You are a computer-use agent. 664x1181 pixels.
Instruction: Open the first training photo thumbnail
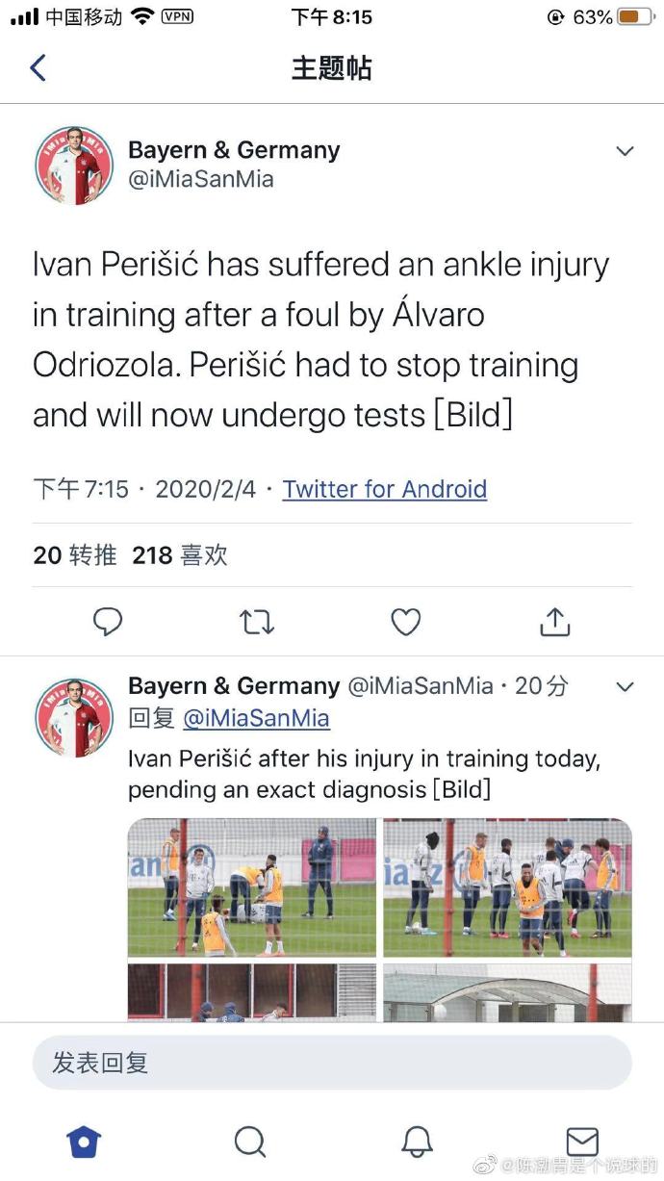tap(252, 886)
